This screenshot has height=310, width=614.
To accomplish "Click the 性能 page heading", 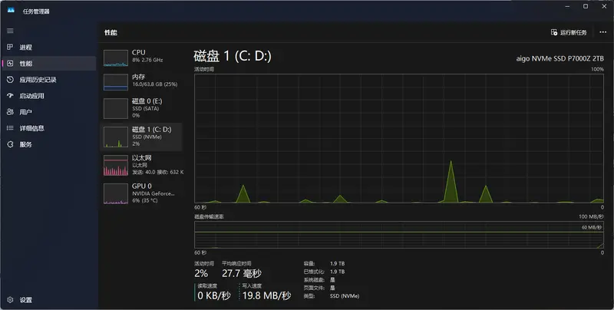I will (x=111, y=32).
